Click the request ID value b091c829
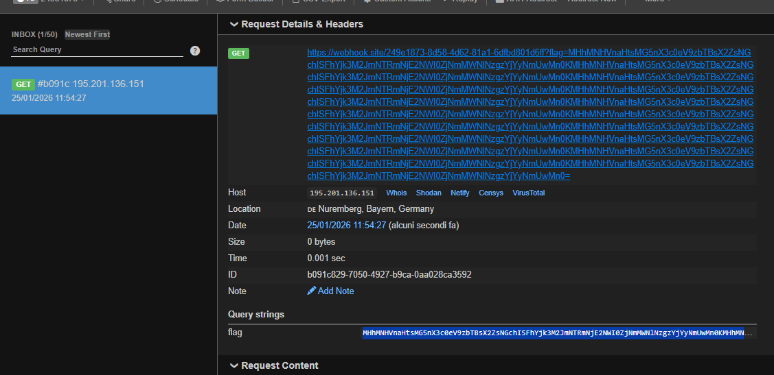 pyautogui.click(x=389, y=275)
